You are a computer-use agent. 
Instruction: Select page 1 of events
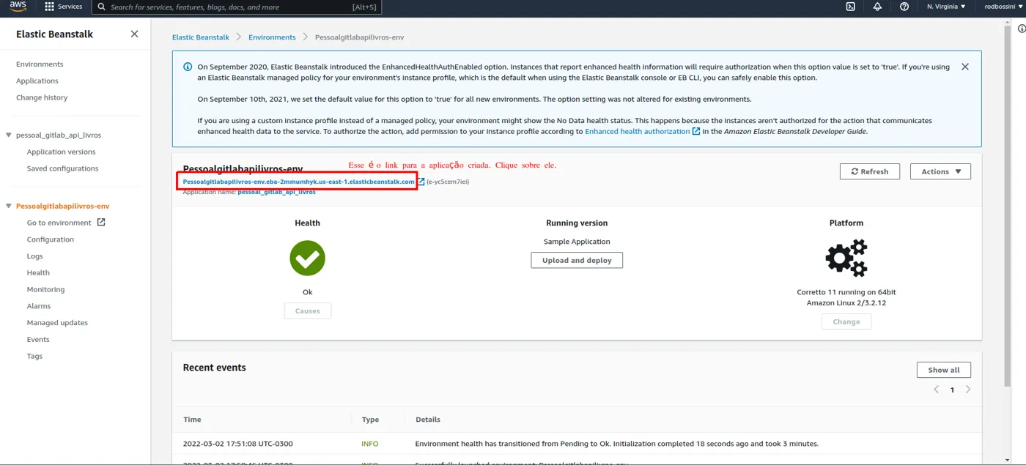[x=952, y=390]
